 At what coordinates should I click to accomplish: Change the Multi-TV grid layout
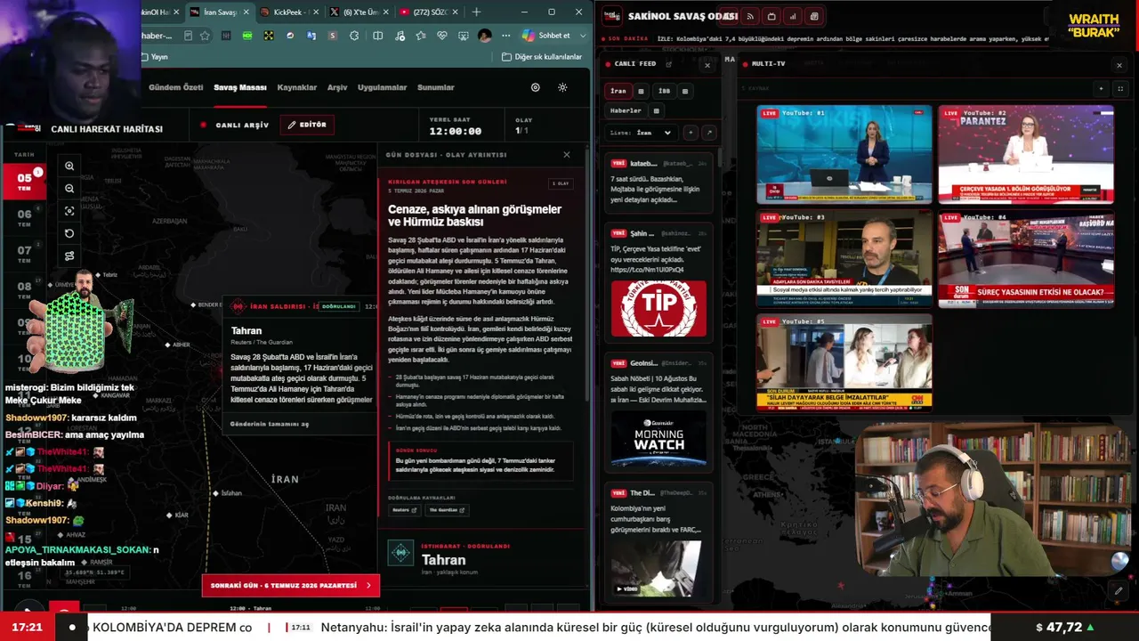[x=1120, y=88]
